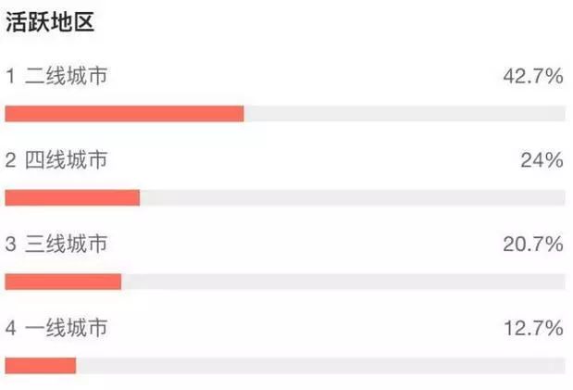Click the 20.7% percentage value
Image resolution: width=573 pixels, height=390 pixels.
532,245
